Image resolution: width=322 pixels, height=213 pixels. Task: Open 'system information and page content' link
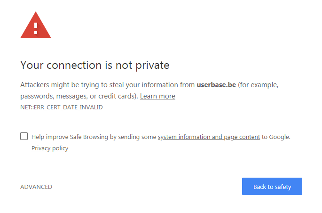coord(209,137)
